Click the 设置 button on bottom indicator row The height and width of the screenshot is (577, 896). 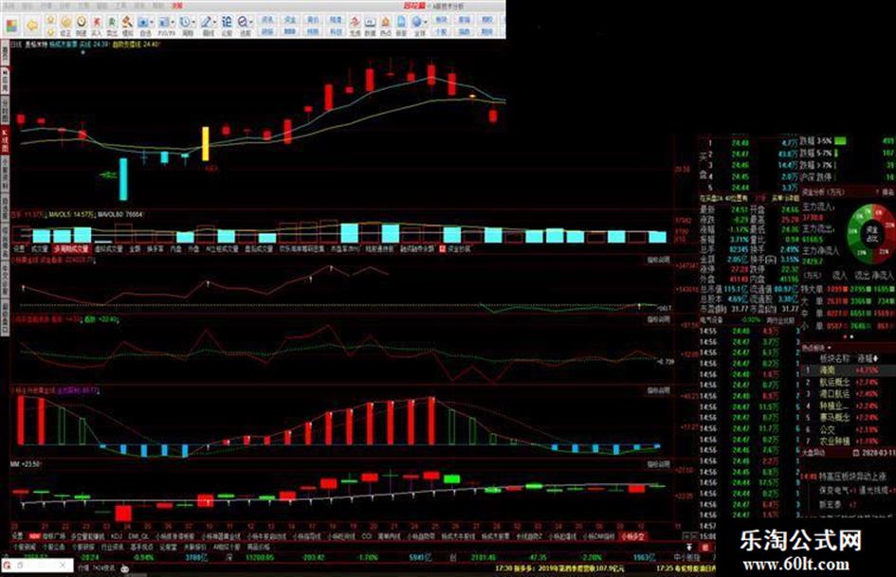click(18, 536)
